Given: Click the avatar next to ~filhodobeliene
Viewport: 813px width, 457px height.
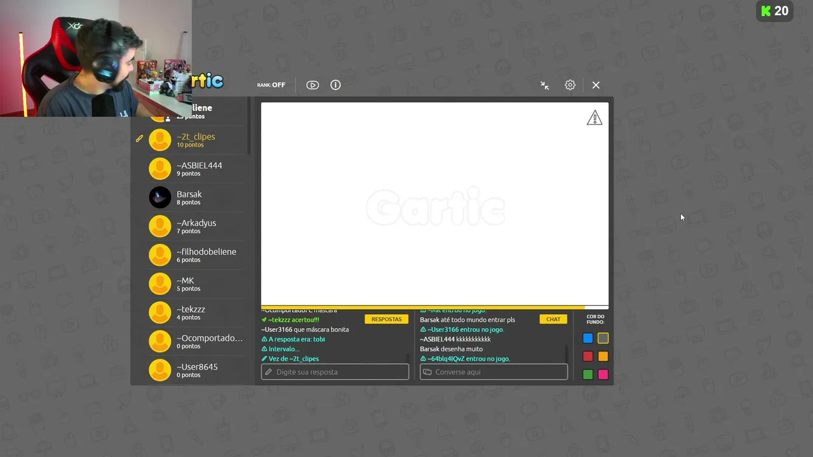Looking at the screenshot, I should point(160,255).
